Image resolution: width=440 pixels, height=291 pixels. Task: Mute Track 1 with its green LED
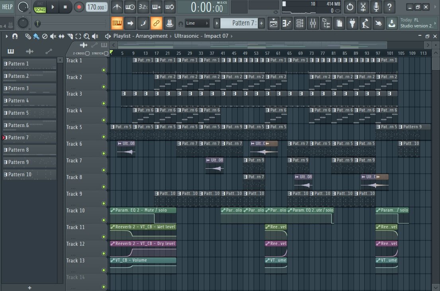click(104, 70)
